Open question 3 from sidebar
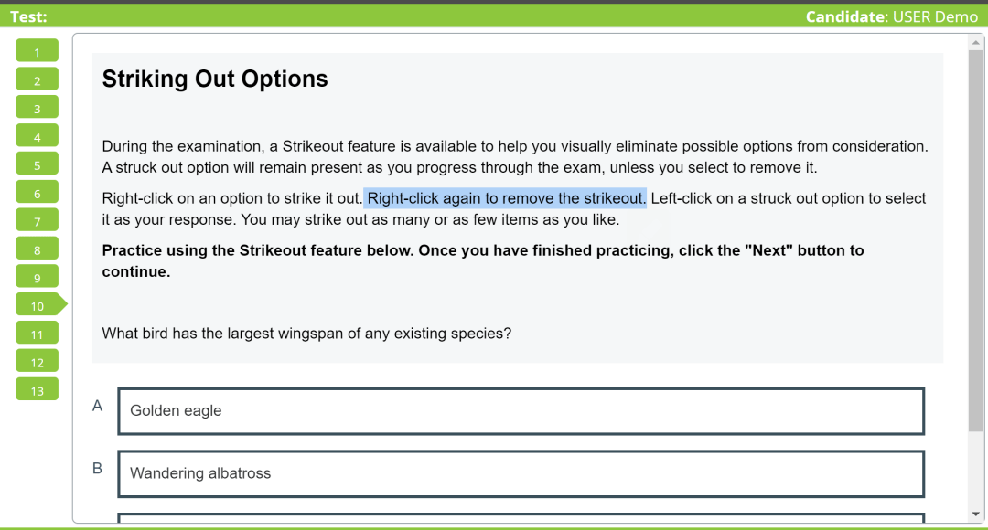Viewport: 988px width, 530px height. [38, 108]
